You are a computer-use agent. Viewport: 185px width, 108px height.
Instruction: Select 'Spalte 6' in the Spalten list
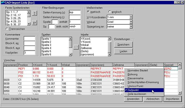(x=55, y=54)
